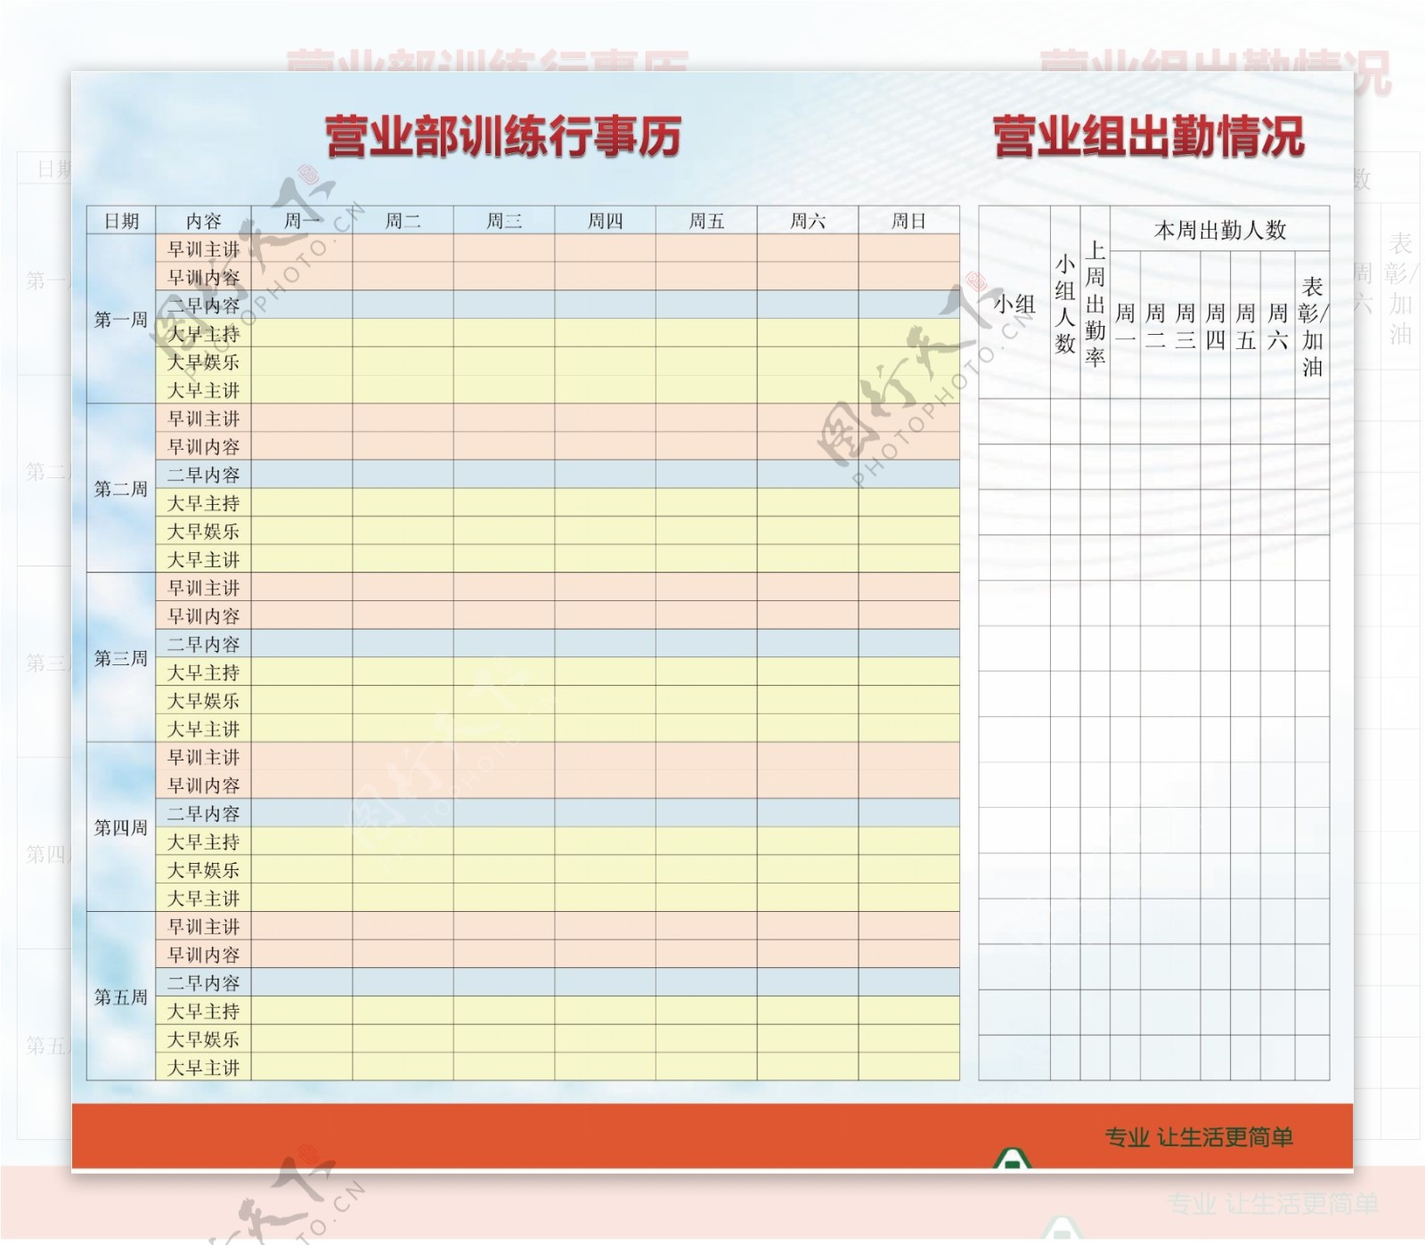Pick 大早主持 for 第四周
Viewport: 1425px width, 1245px height.
pos(204,841)
